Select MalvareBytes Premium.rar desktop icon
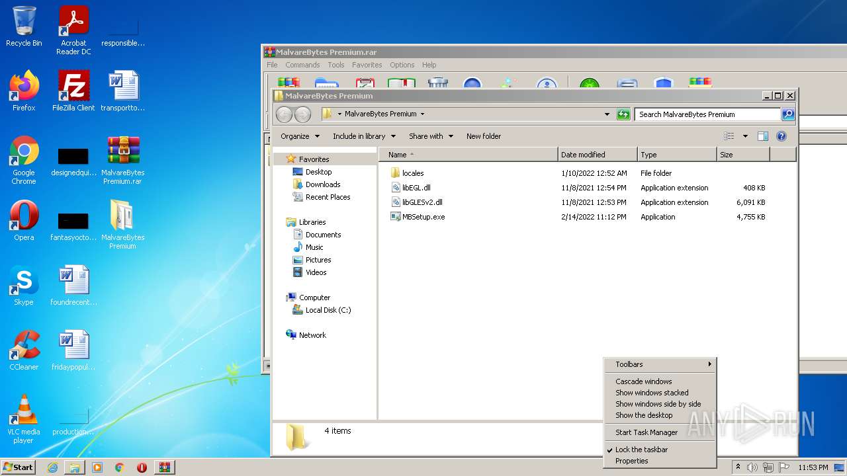Viewport: 847px width, 476px height. [122, 161]
